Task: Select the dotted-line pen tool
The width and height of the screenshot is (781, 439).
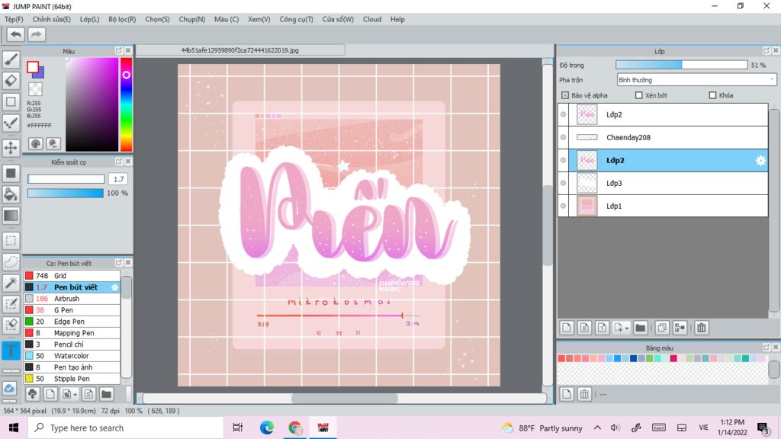Action: tap(11, 123)
